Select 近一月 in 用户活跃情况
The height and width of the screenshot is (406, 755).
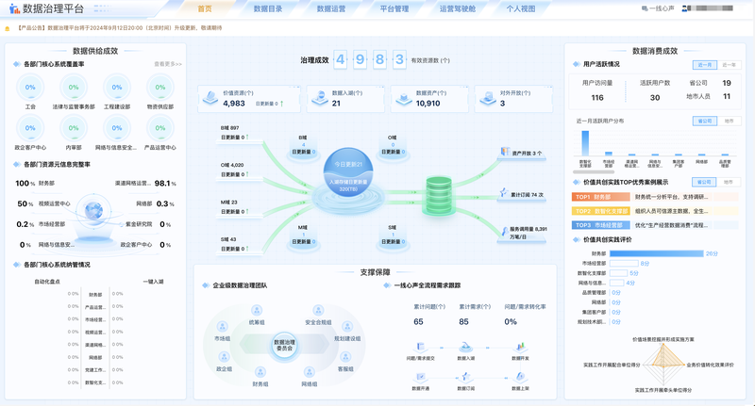point(704,65)
